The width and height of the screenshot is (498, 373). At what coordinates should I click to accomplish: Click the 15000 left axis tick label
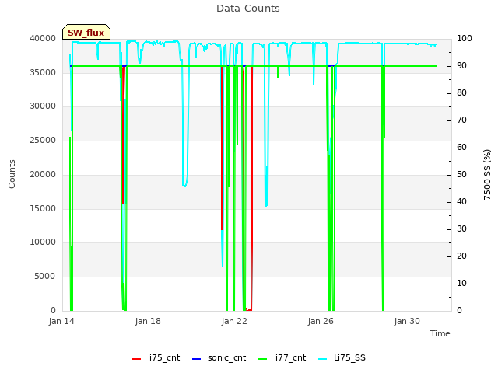coord(43,208)
